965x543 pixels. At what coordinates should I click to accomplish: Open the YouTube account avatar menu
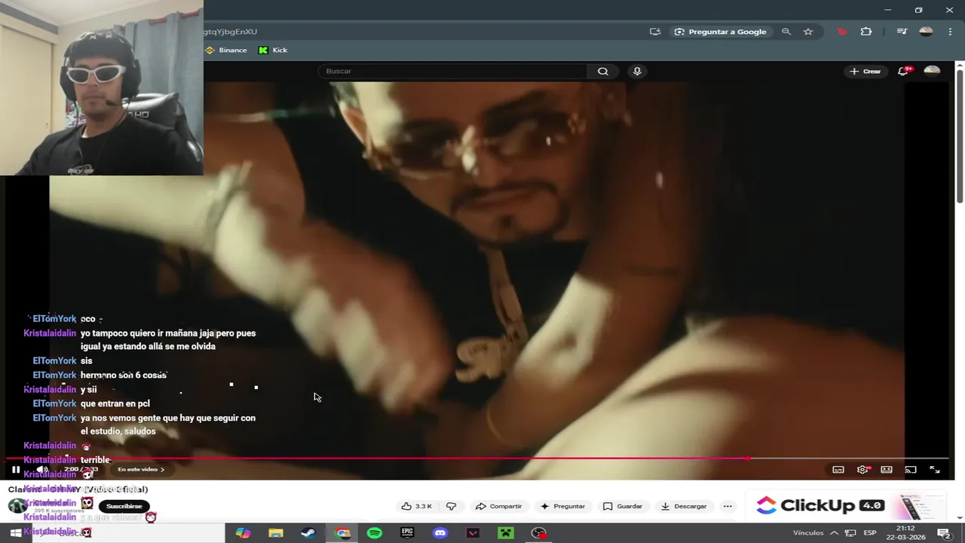pyautogui.click(x=932, y=71)
